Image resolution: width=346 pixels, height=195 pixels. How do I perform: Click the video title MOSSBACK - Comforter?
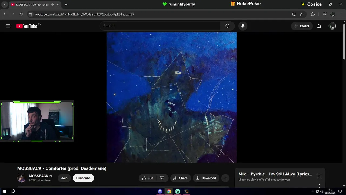[x=62, y=168]
